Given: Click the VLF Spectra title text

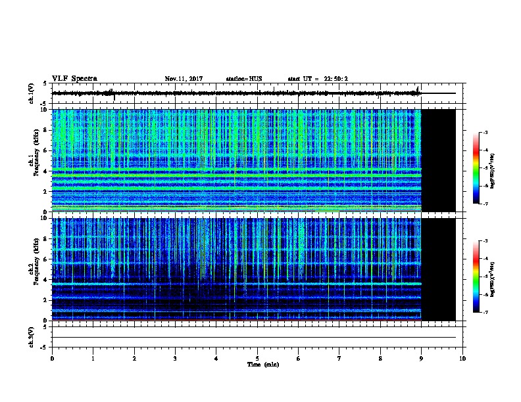Looking at the screenshot, I should pyautogui.click(x=74, y=79).
